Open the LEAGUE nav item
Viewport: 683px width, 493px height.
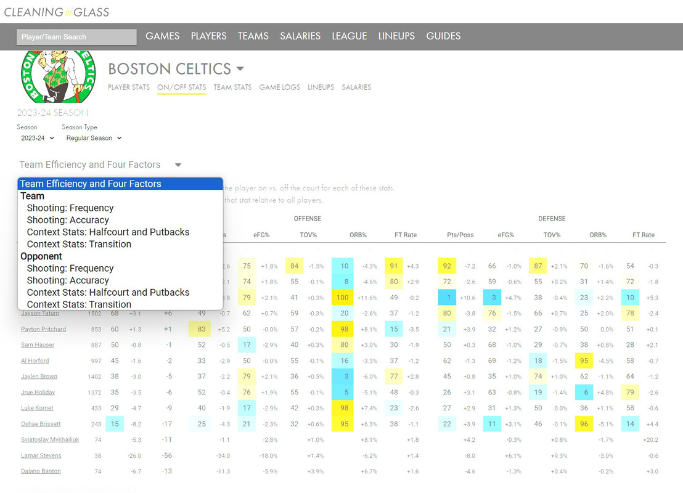[350, 36]
